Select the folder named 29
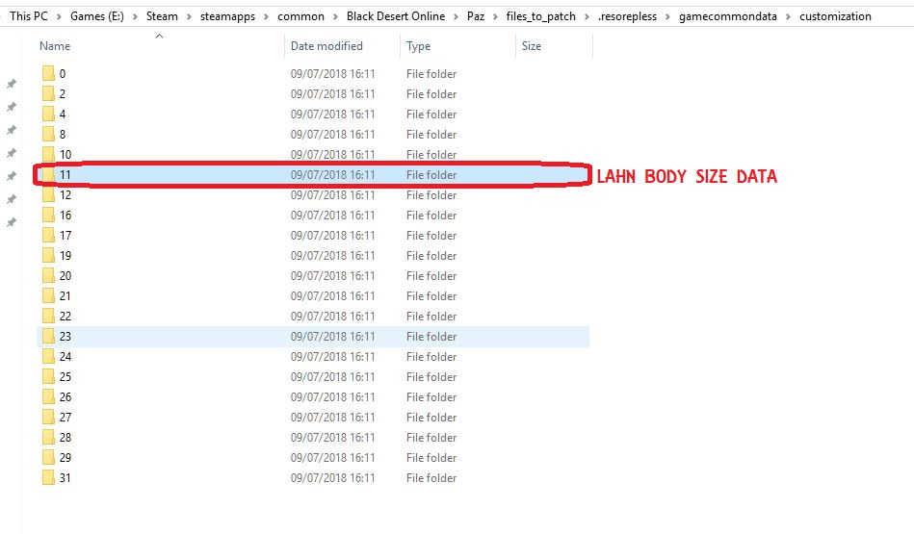 point(65,458)
